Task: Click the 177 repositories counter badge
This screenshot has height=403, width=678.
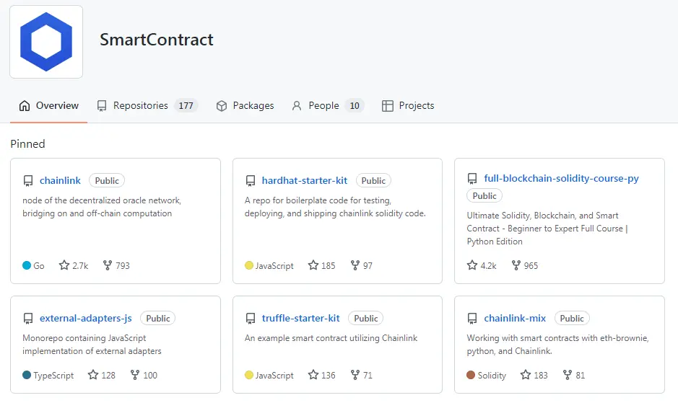Action: point(186,106)
